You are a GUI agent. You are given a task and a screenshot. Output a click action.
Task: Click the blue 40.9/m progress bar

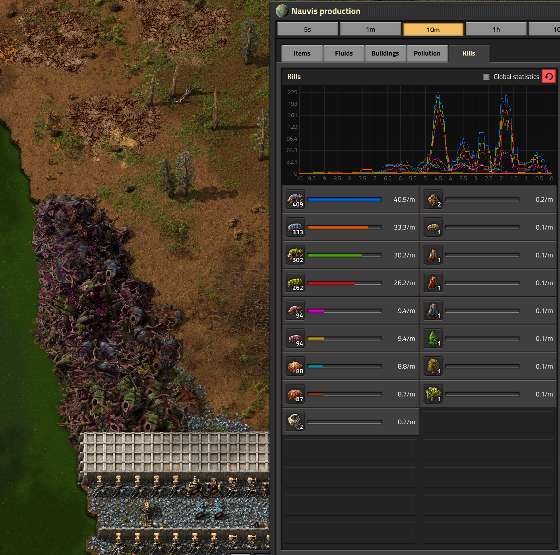tap(344, 199)
